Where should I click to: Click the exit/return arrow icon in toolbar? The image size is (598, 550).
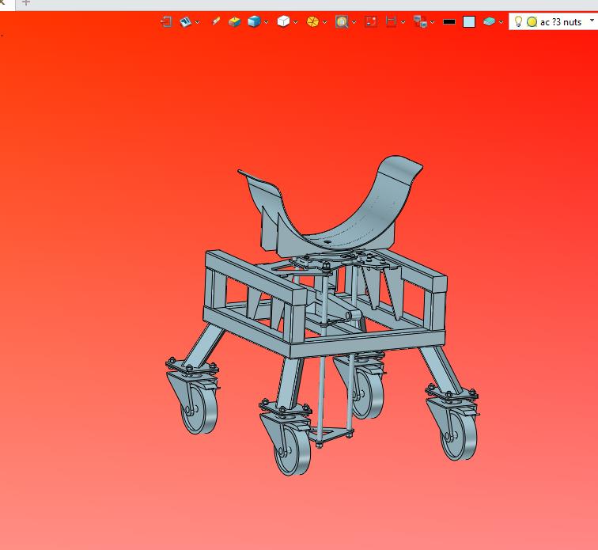(x=166, y=21)
